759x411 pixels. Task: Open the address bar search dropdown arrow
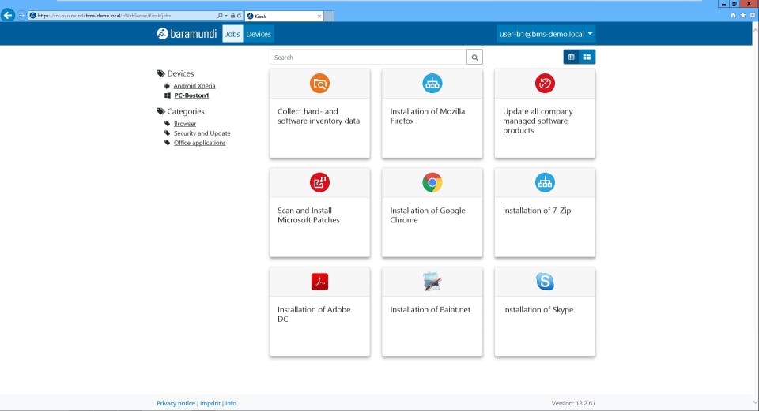coord(226,16)
